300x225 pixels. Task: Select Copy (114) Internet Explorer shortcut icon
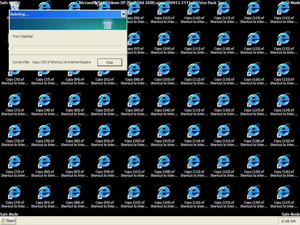pyautogui.click(x=194, y=131)
